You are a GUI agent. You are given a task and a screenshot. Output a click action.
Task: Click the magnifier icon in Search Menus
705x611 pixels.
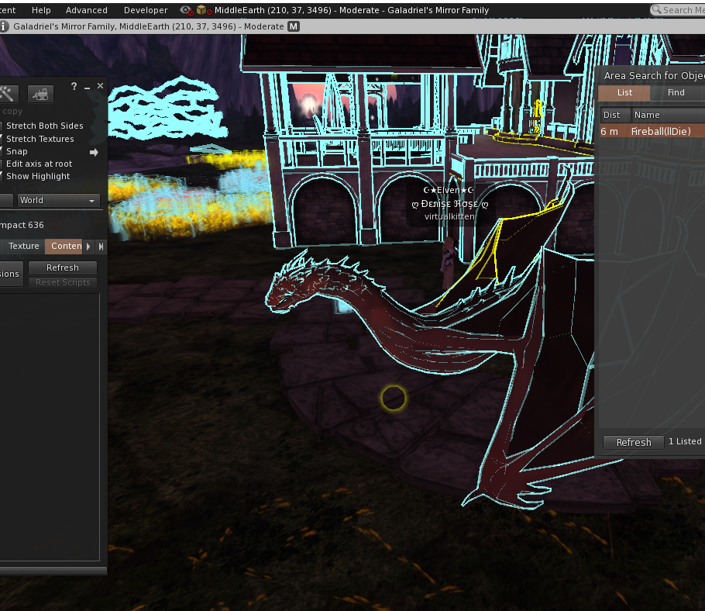(x=656, y=9)
